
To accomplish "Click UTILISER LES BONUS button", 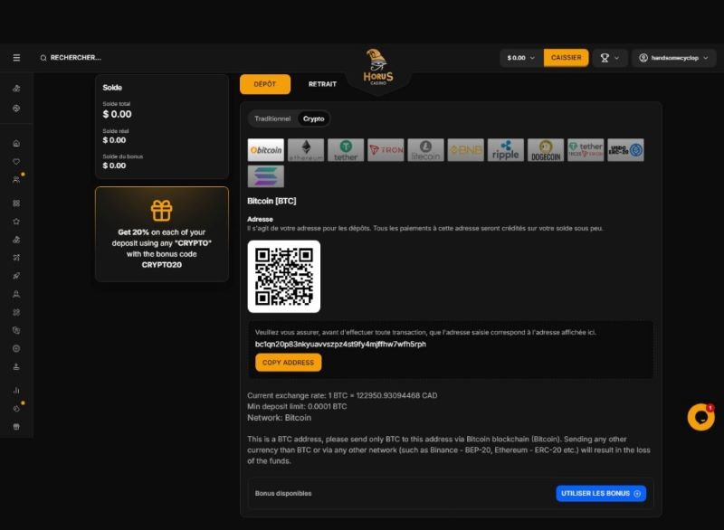I will [x=601, y=494].
